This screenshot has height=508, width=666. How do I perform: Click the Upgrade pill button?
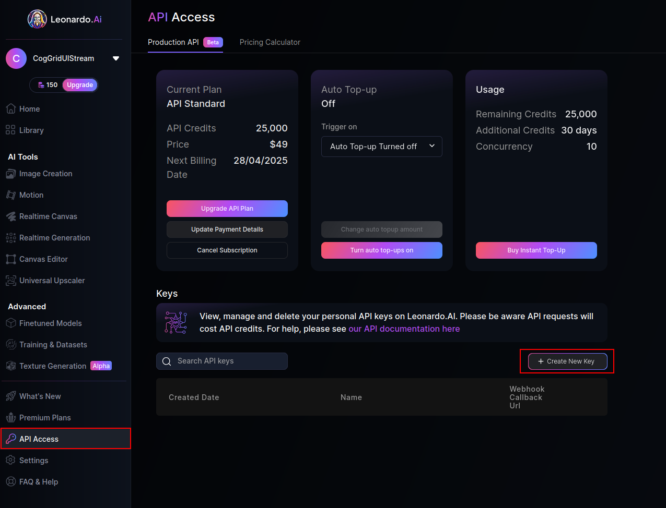[x=80, y=85]
